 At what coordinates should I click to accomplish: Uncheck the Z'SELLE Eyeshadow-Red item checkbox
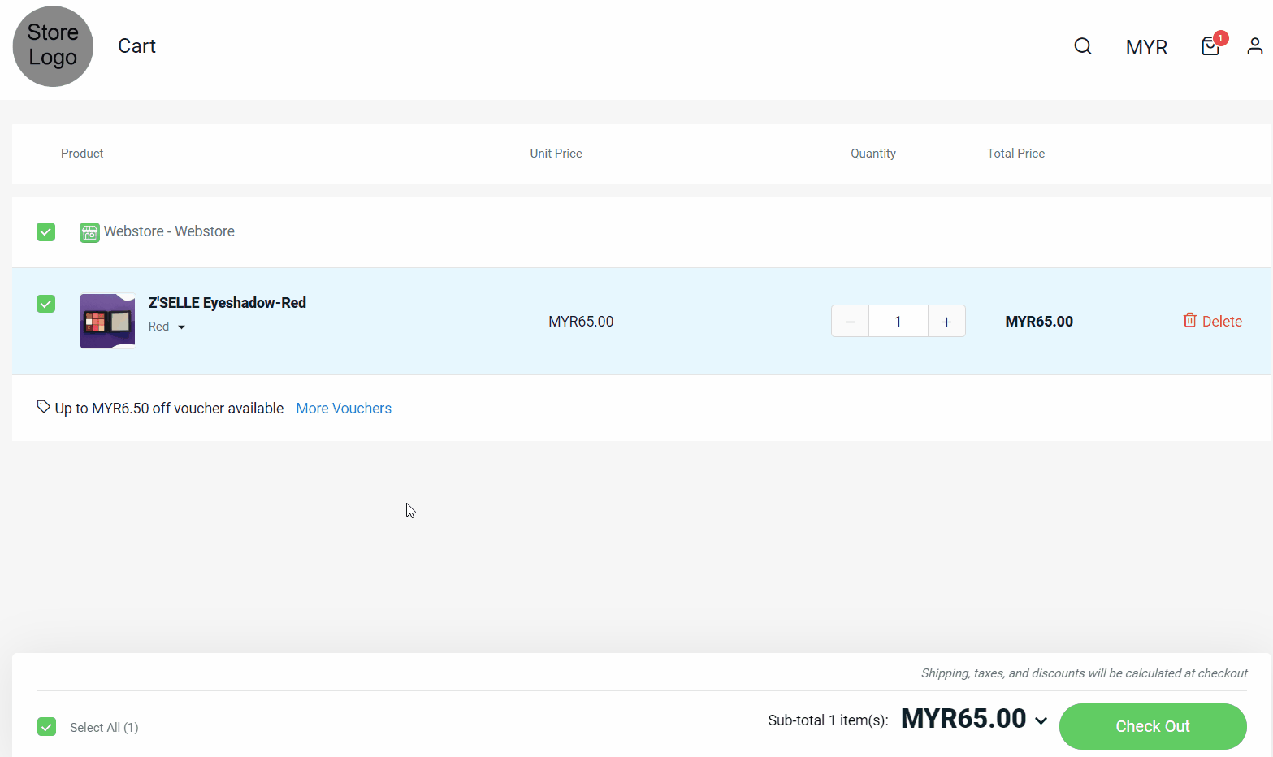point(46,304)
